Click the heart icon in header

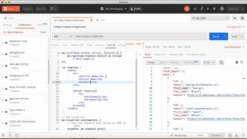[x=214, y=9]
